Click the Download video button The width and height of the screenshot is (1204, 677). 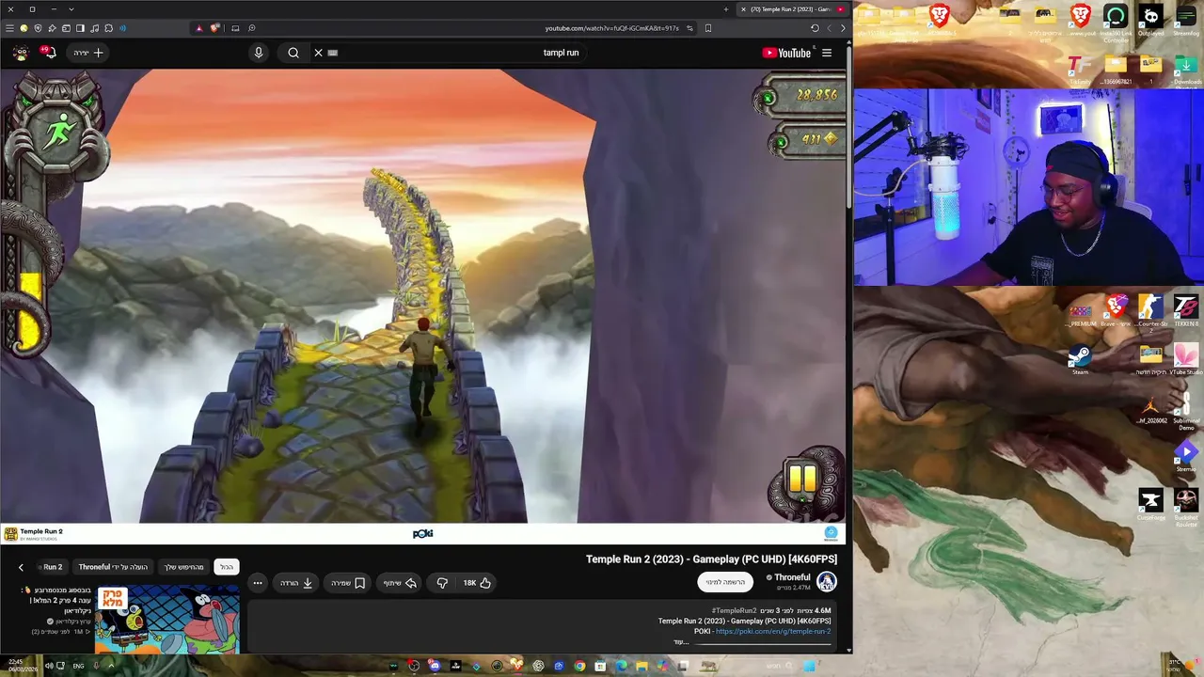tap(296, 583)
